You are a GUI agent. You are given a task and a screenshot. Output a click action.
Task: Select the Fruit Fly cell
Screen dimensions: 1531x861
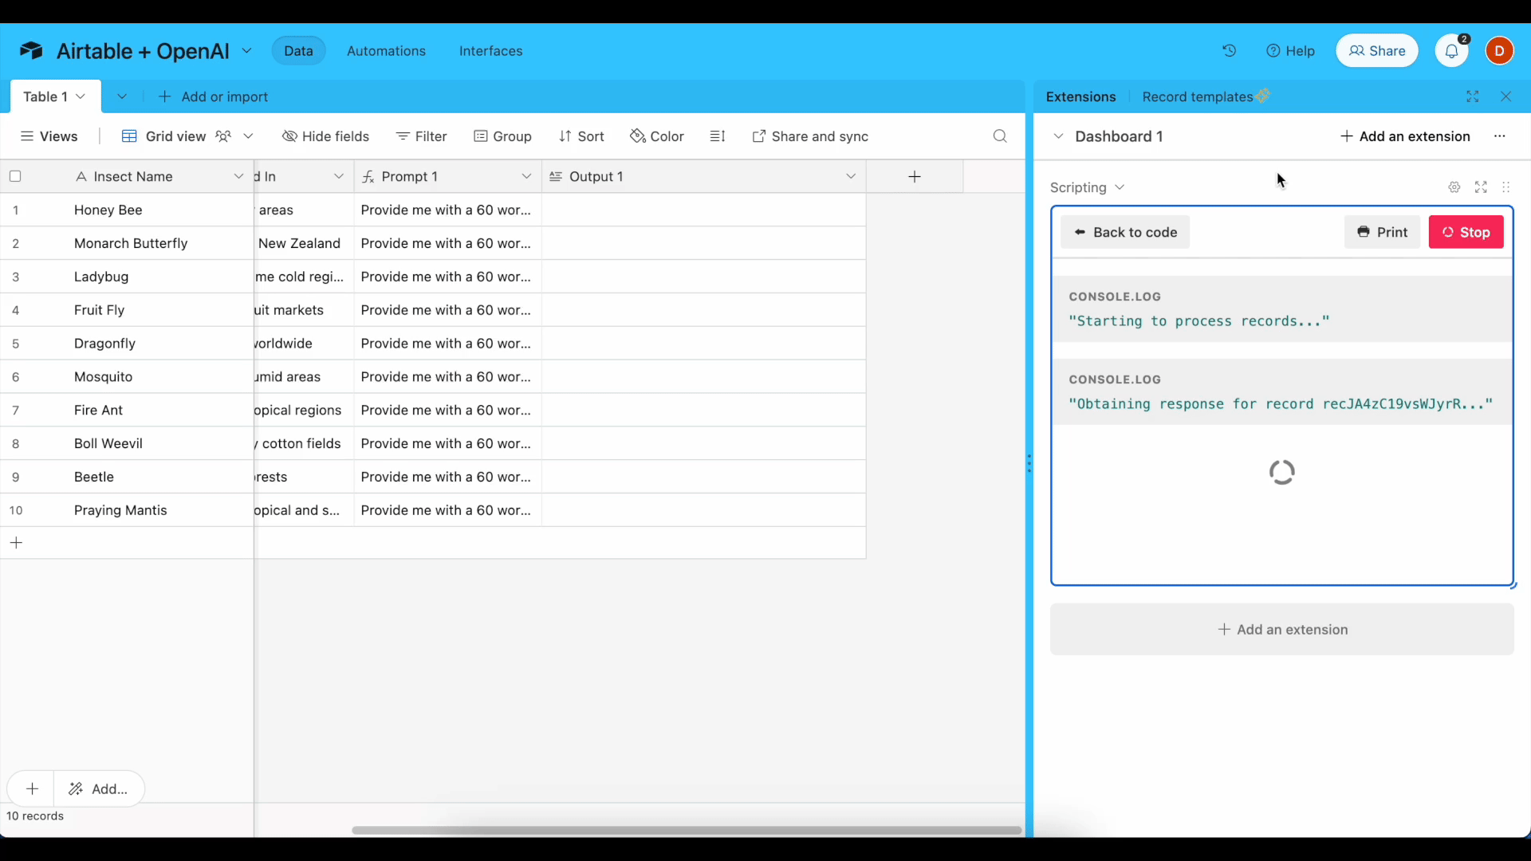coord(159,310)
